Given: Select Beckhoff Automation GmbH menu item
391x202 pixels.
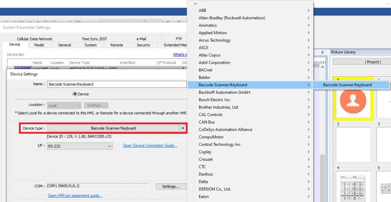Looking at the screenshot, I should pyautogui.click(x=250, y=92).
